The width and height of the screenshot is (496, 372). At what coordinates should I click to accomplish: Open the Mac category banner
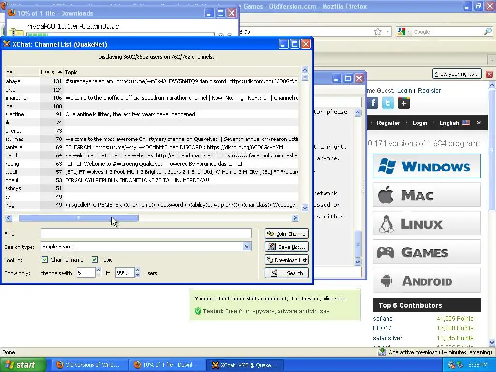pos(427,195)
